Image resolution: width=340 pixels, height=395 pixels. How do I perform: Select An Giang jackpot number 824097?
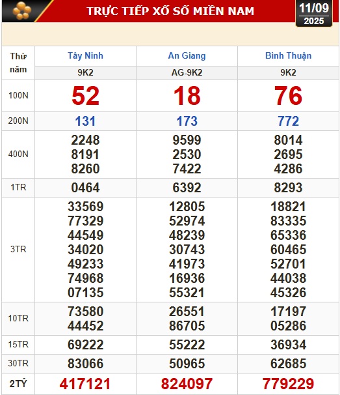pos(187,384)
